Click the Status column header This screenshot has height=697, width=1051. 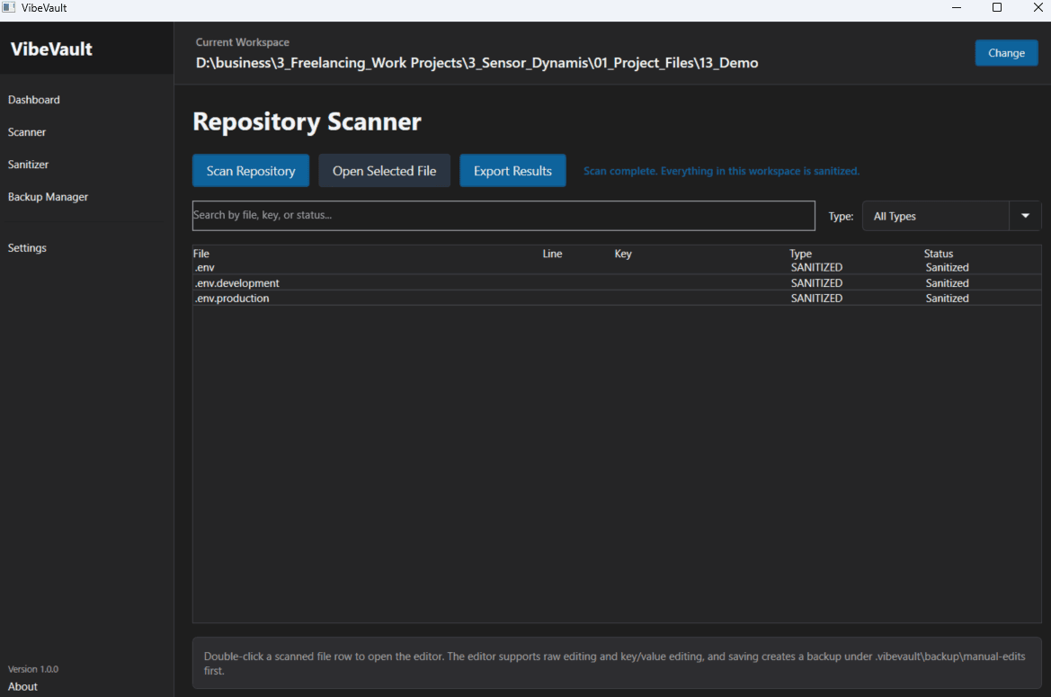pyautogui.click(x=939, y=253)
